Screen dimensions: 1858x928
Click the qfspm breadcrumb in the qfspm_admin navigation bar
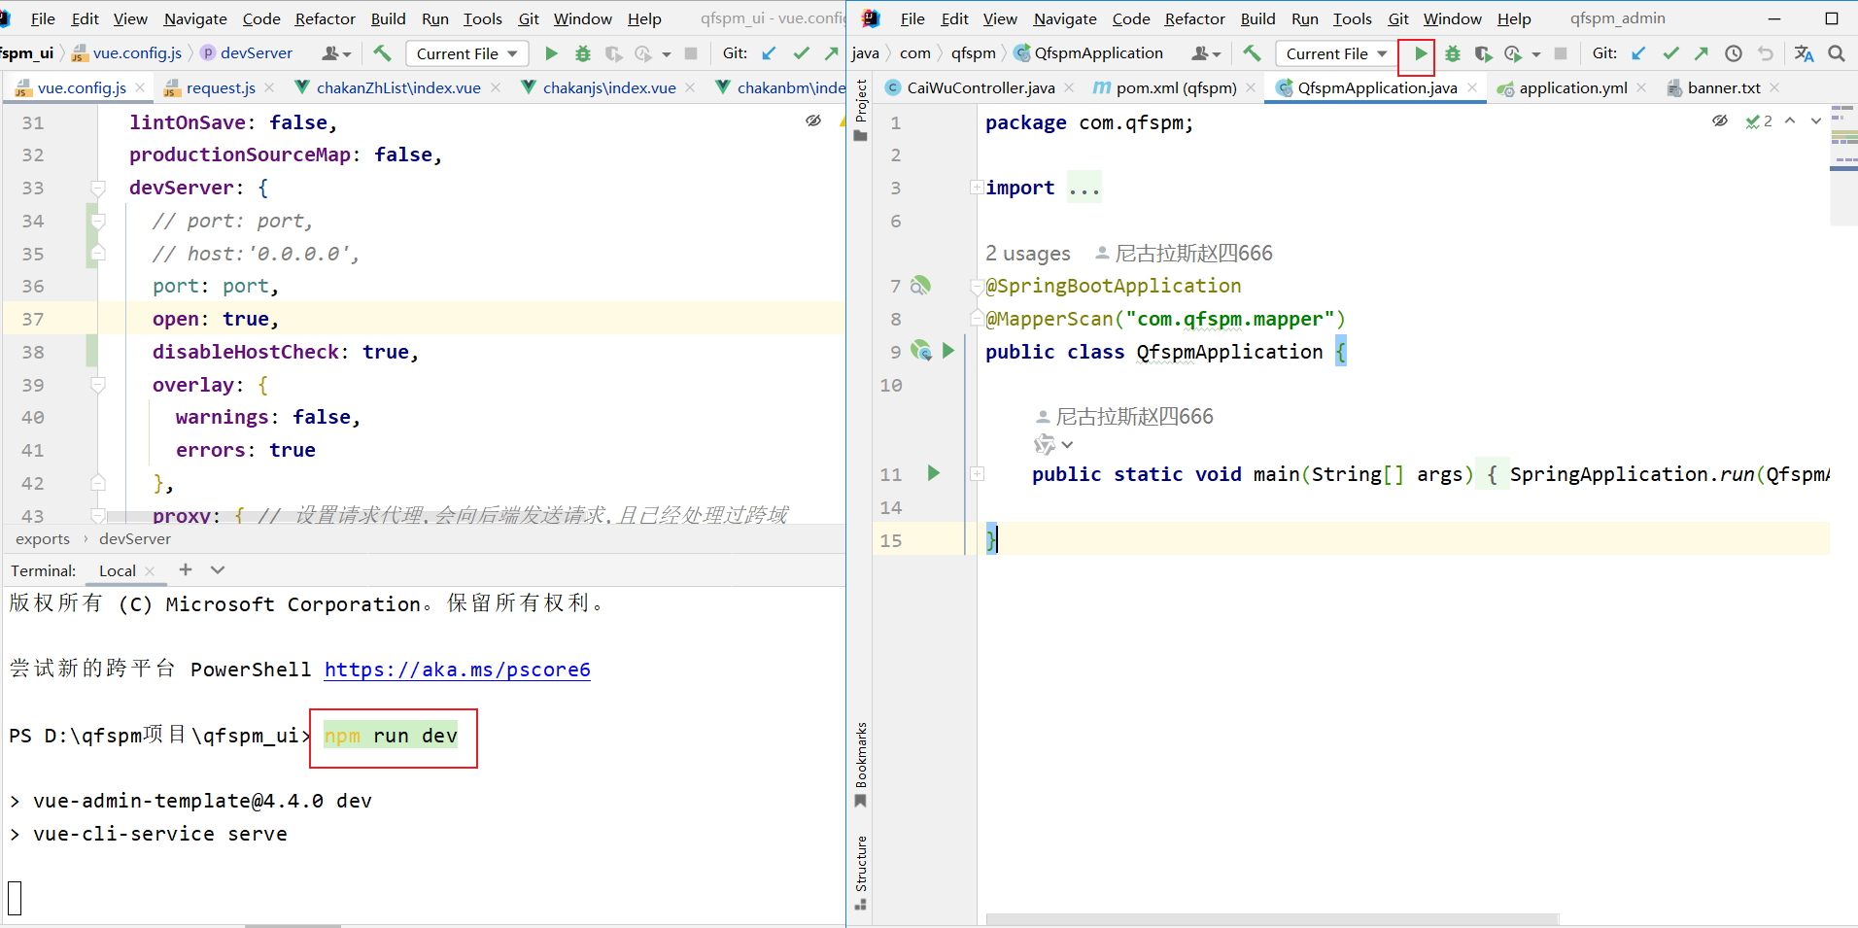(x=973, y=53)
